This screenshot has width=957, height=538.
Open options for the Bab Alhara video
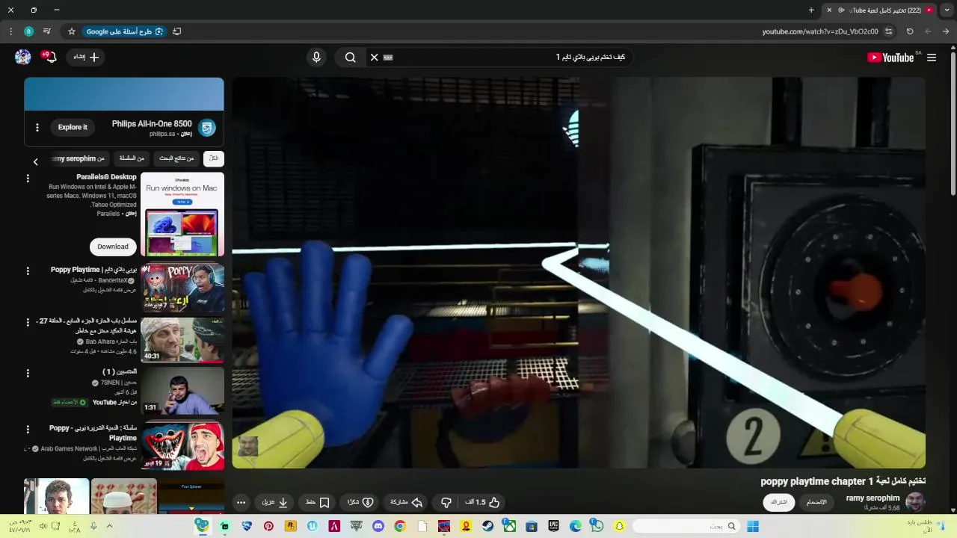click(28, 322)
